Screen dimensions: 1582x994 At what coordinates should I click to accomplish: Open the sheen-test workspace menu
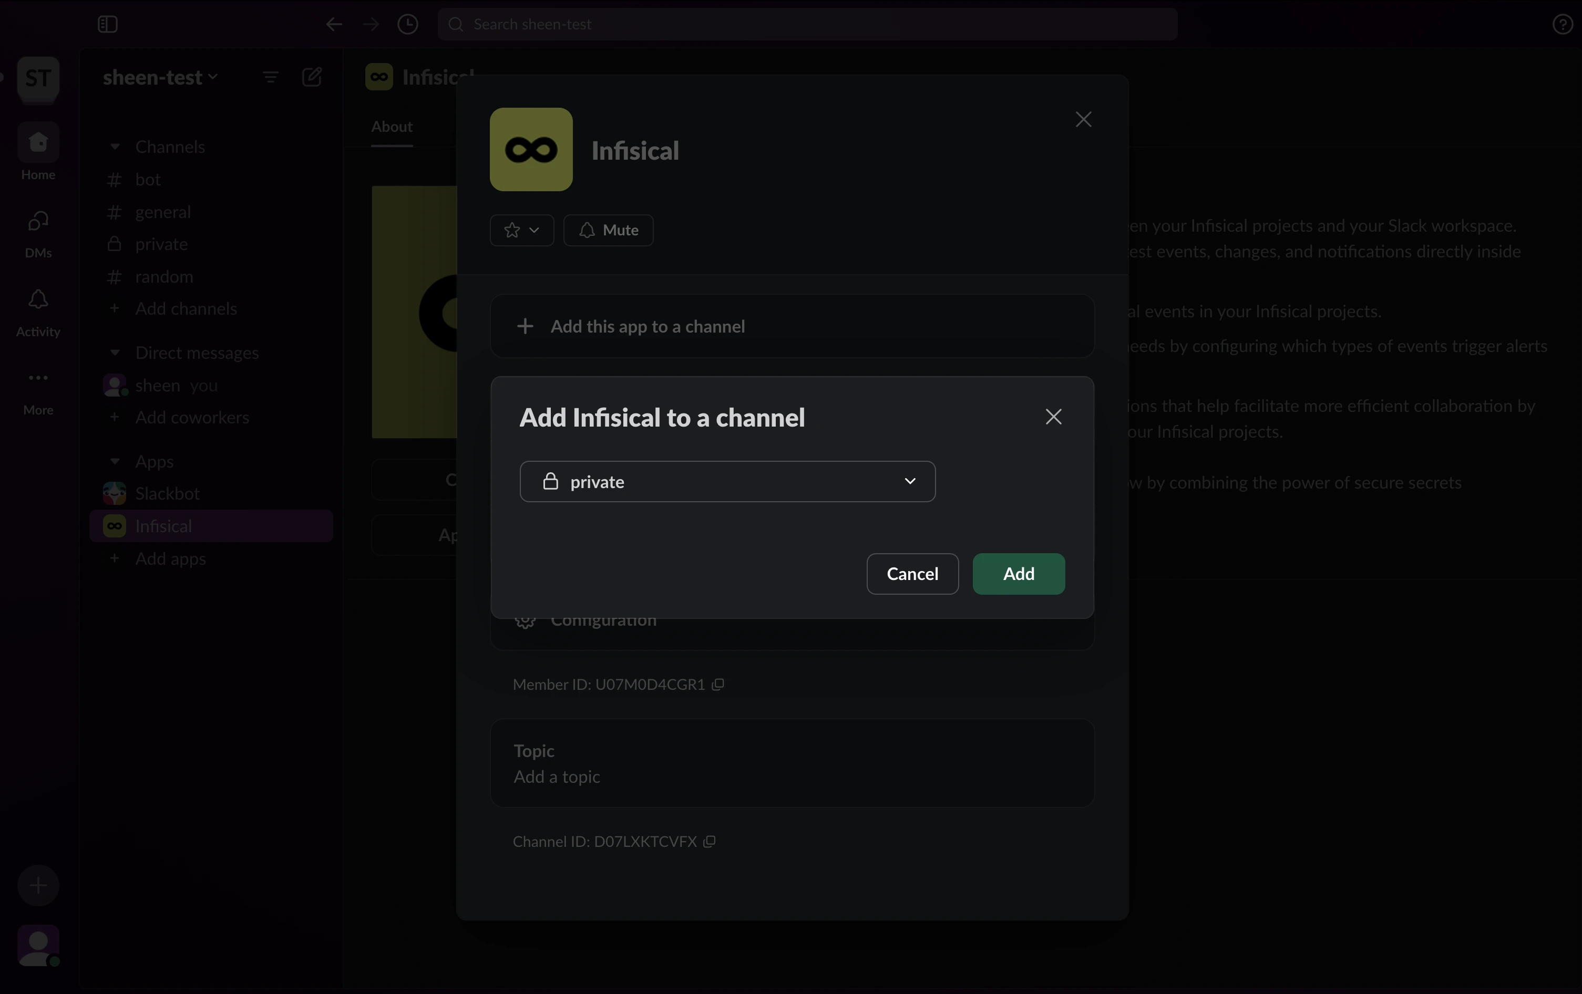(x=160, y=77)
